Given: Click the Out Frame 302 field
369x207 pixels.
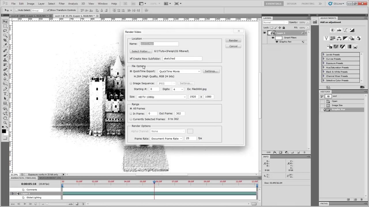Looking at the screenshot, I should pos(180,114).
